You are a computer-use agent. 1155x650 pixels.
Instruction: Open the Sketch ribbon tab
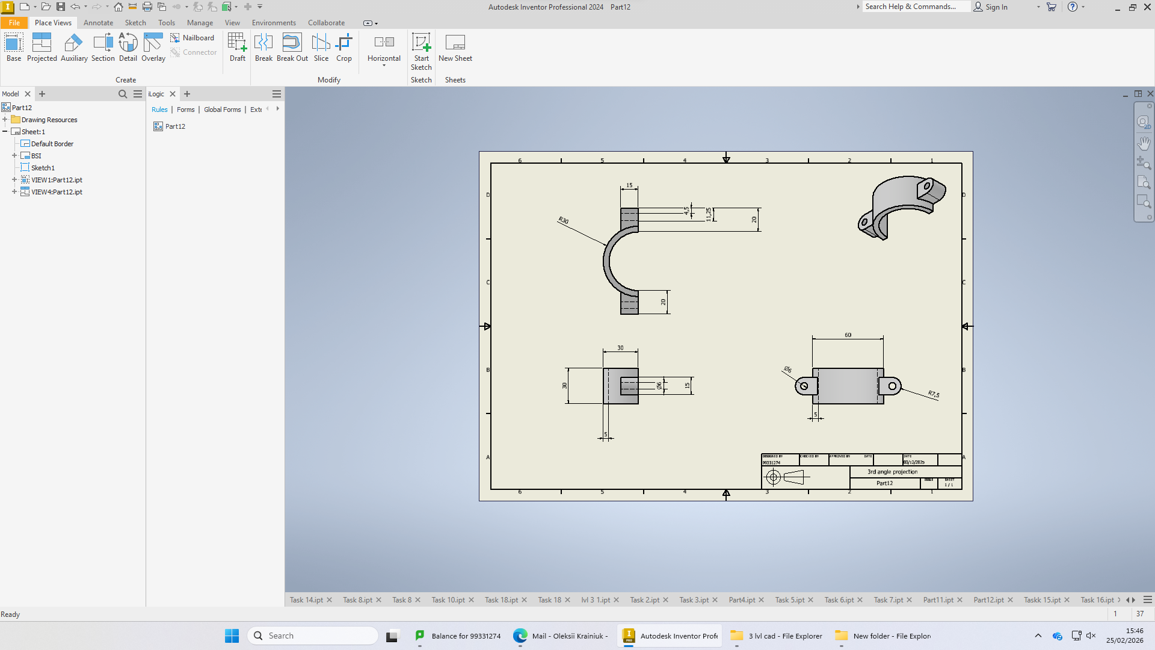[x=135, y=23]
